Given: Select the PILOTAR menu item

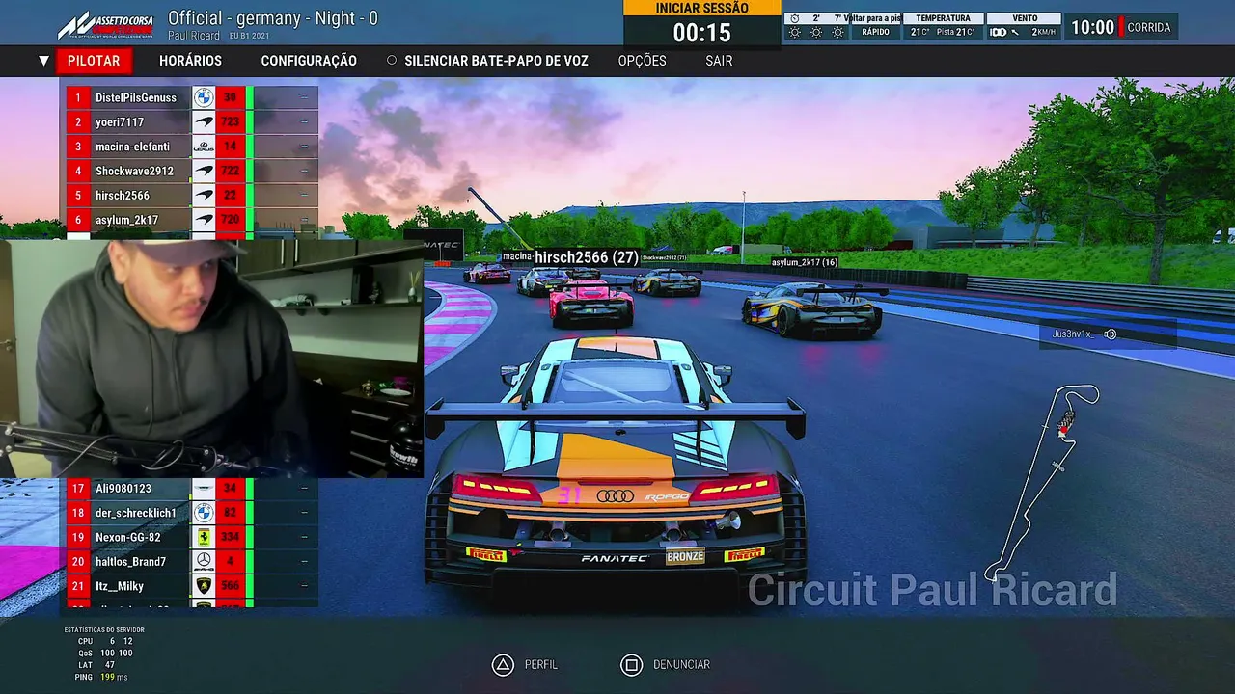Looking at the screenshot, I should click(x=94, y=61).
